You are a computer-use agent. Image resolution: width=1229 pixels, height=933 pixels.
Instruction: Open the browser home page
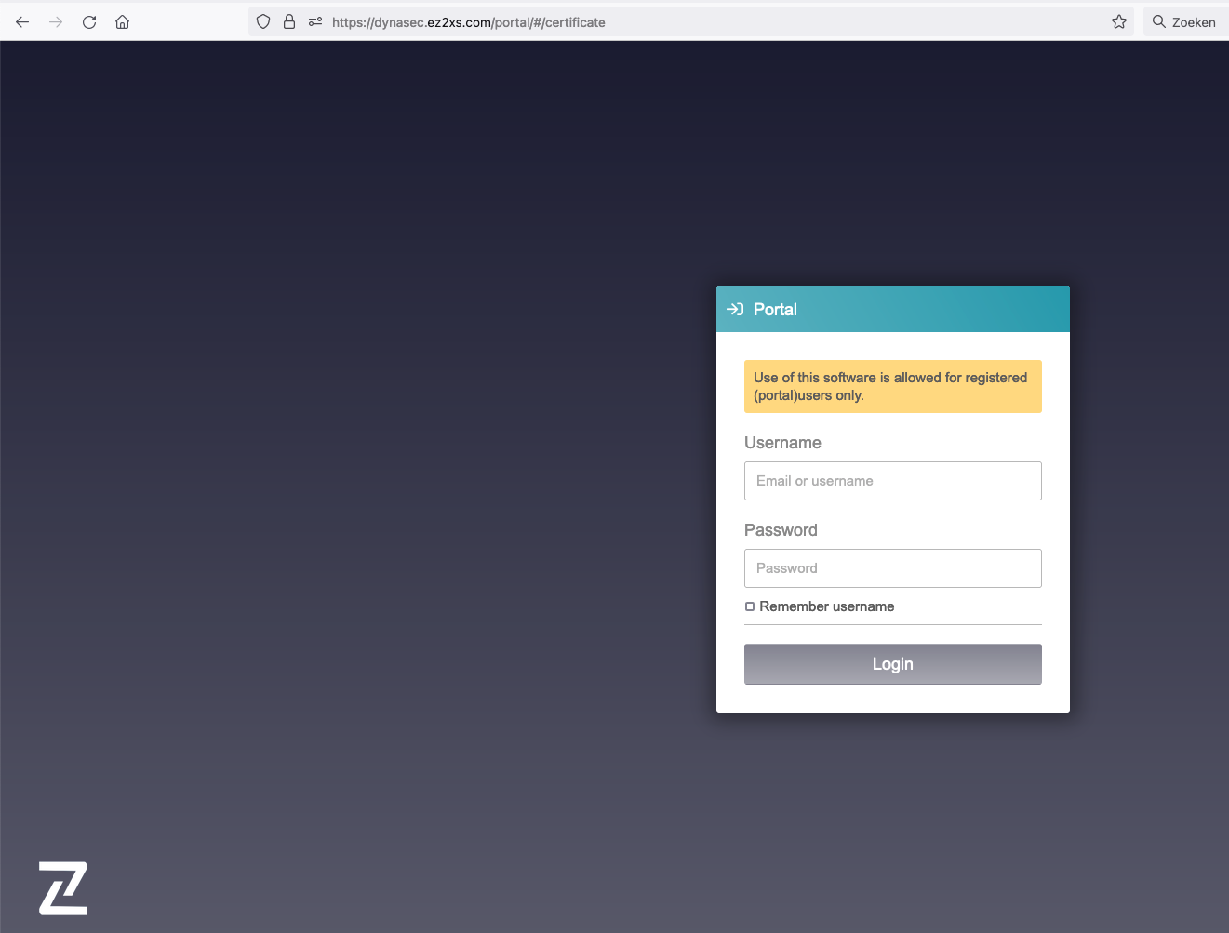(122, 22)
